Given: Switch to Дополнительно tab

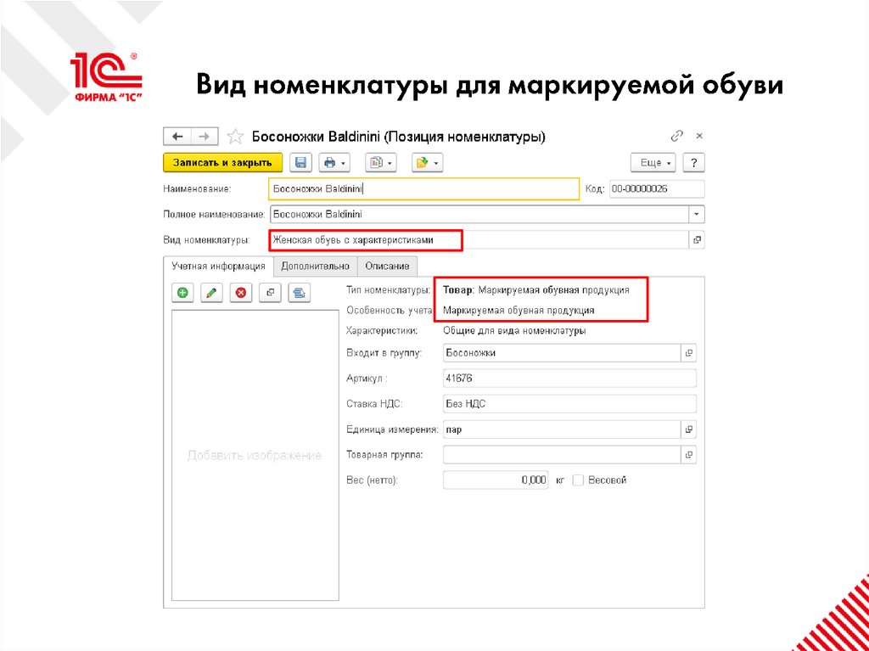Looking at the screenshot, I should tap(316, 267).
